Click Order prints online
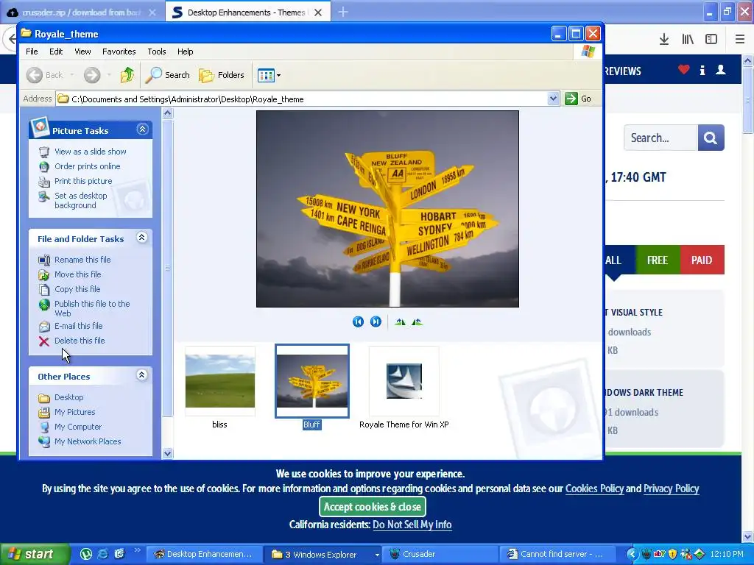754x565 pixels. pyautogui.click(x=87, y=166)
